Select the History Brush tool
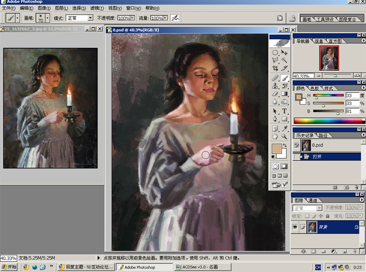The height and width of the screenshot is (272, 366). point(284,86)
